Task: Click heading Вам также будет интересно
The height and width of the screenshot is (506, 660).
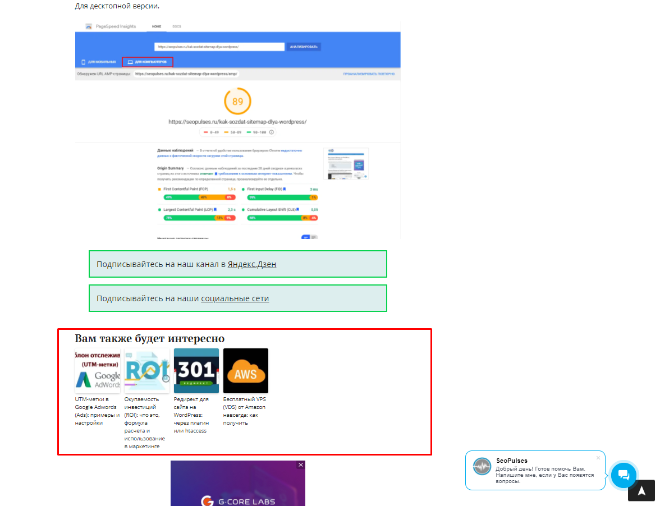Action: 150,339
